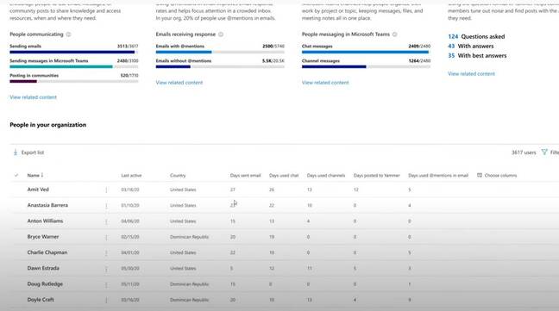559x311 pixels.
Task: Open View related content under Emails receiving response
Action: 179,83
